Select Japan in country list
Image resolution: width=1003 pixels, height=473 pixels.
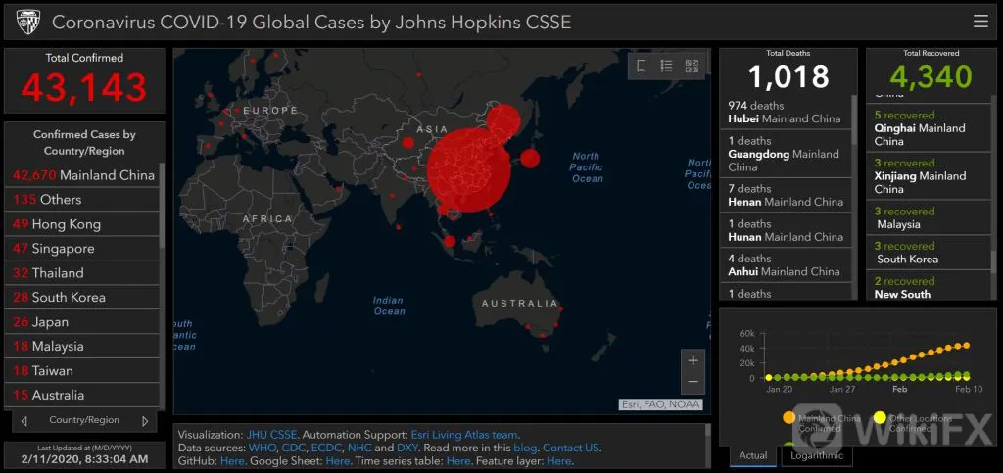[82, 322]
